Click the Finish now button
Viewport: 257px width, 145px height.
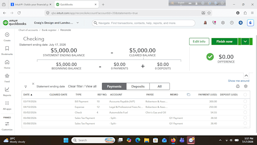coord(224,41)
